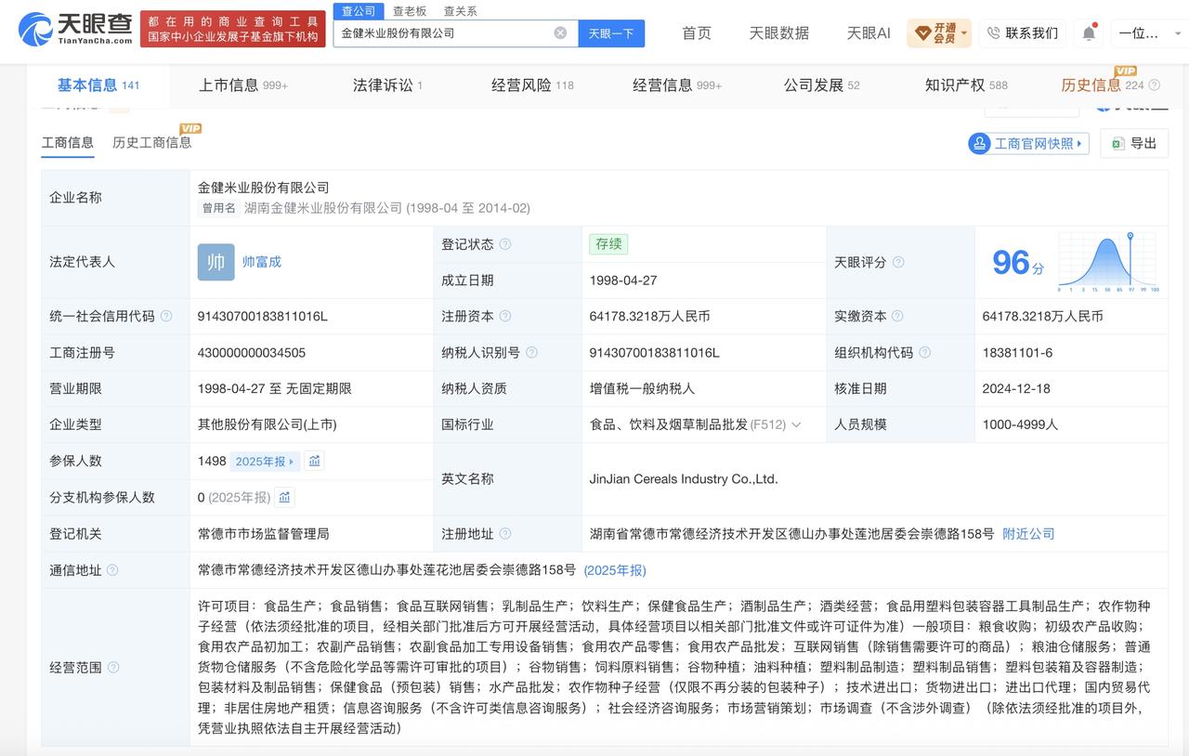The image size is (1189, 756).
Task: Open chart icon for 参保人数
Action: coord(314,461)
